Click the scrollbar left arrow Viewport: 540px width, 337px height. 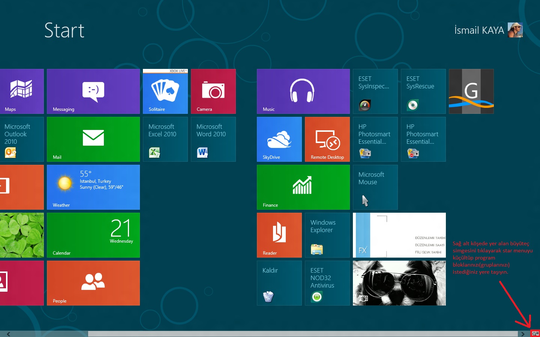(8, 334)
